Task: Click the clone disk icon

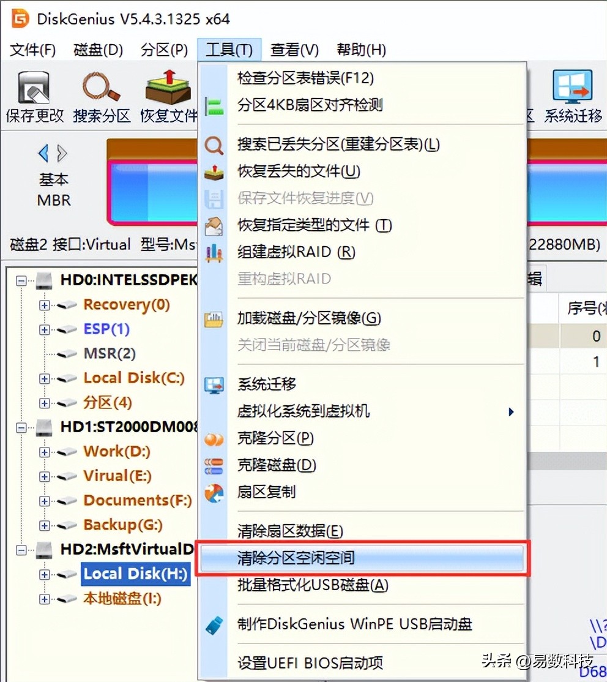Action: [x=214, y=467]
